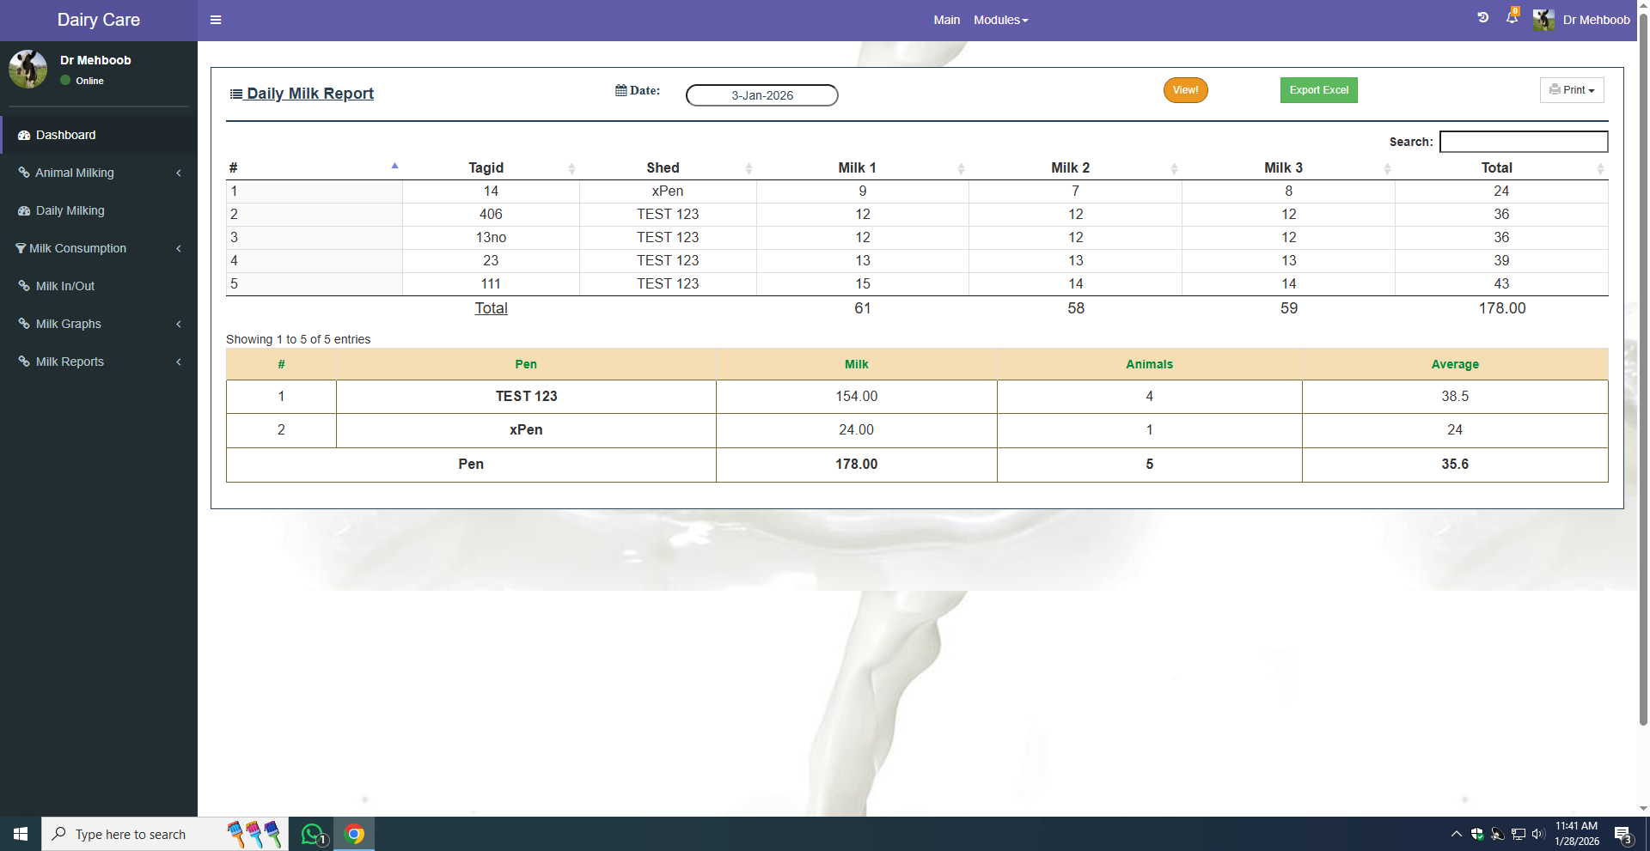
Task: Open the Print dropdown
Action: pos(1571,90)
